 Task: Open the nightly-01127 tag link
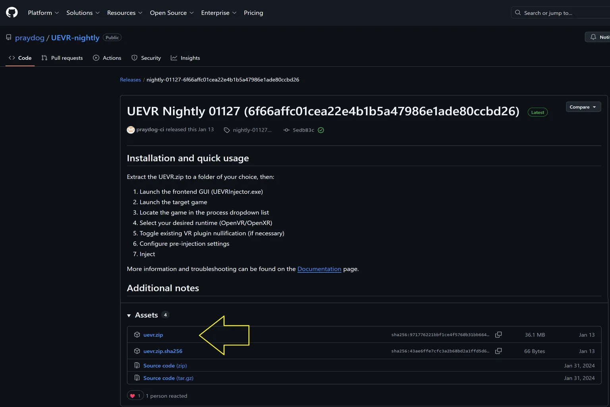coord(252,130)
